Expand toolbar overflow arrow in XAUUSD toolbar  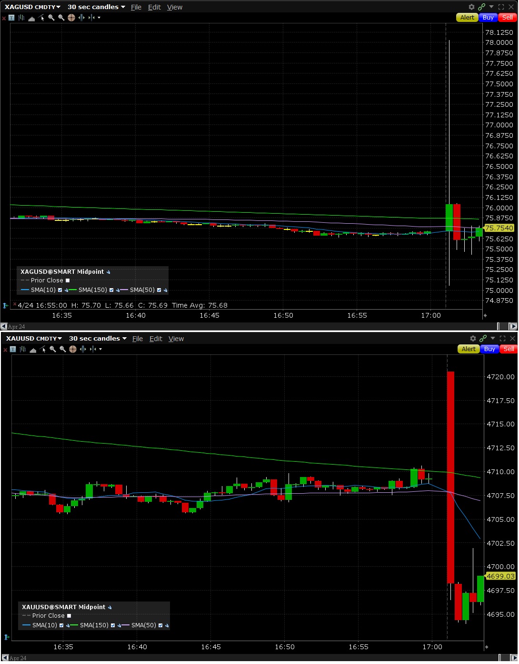tap(100, 349)
